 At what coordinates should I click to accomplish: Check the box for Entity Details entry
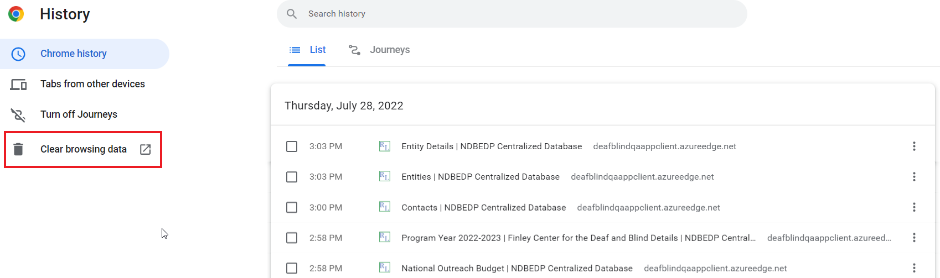pyautogui.click(x=292, y=146)
